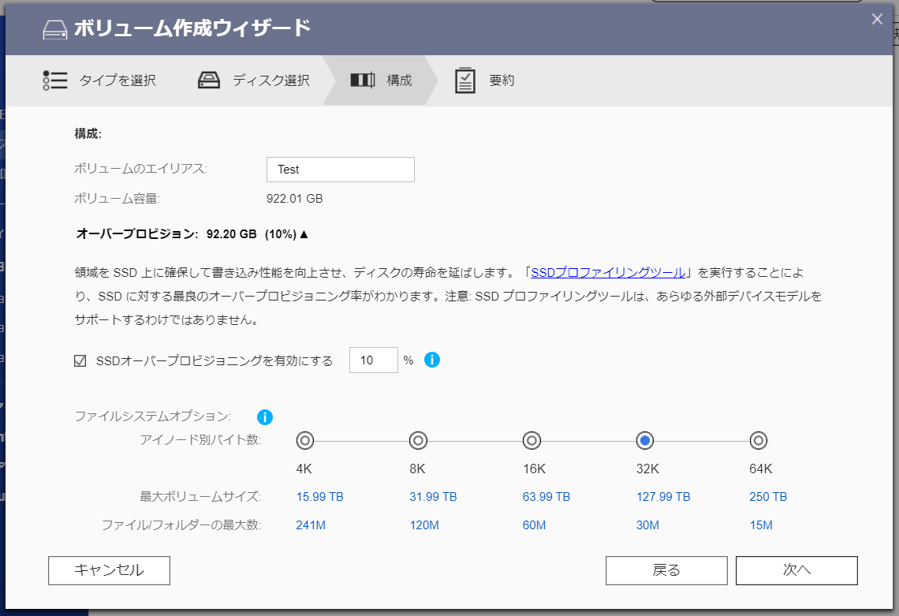Click info icon beside over-provisioning percent field
The image size is (899, 616).
pyautogui.click(x=431, y=360)
